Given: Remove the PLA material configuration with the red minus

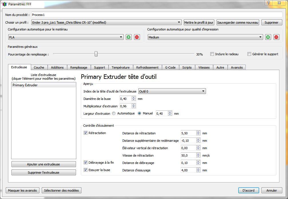Looking at the screenshot, I should tap(137, 37).
